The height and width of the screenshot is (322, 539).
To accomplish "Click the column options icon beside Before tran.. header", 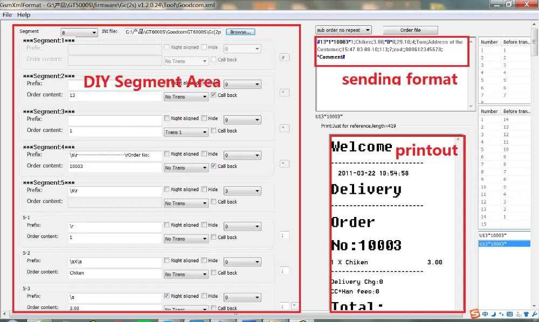I will coord(534,42).
